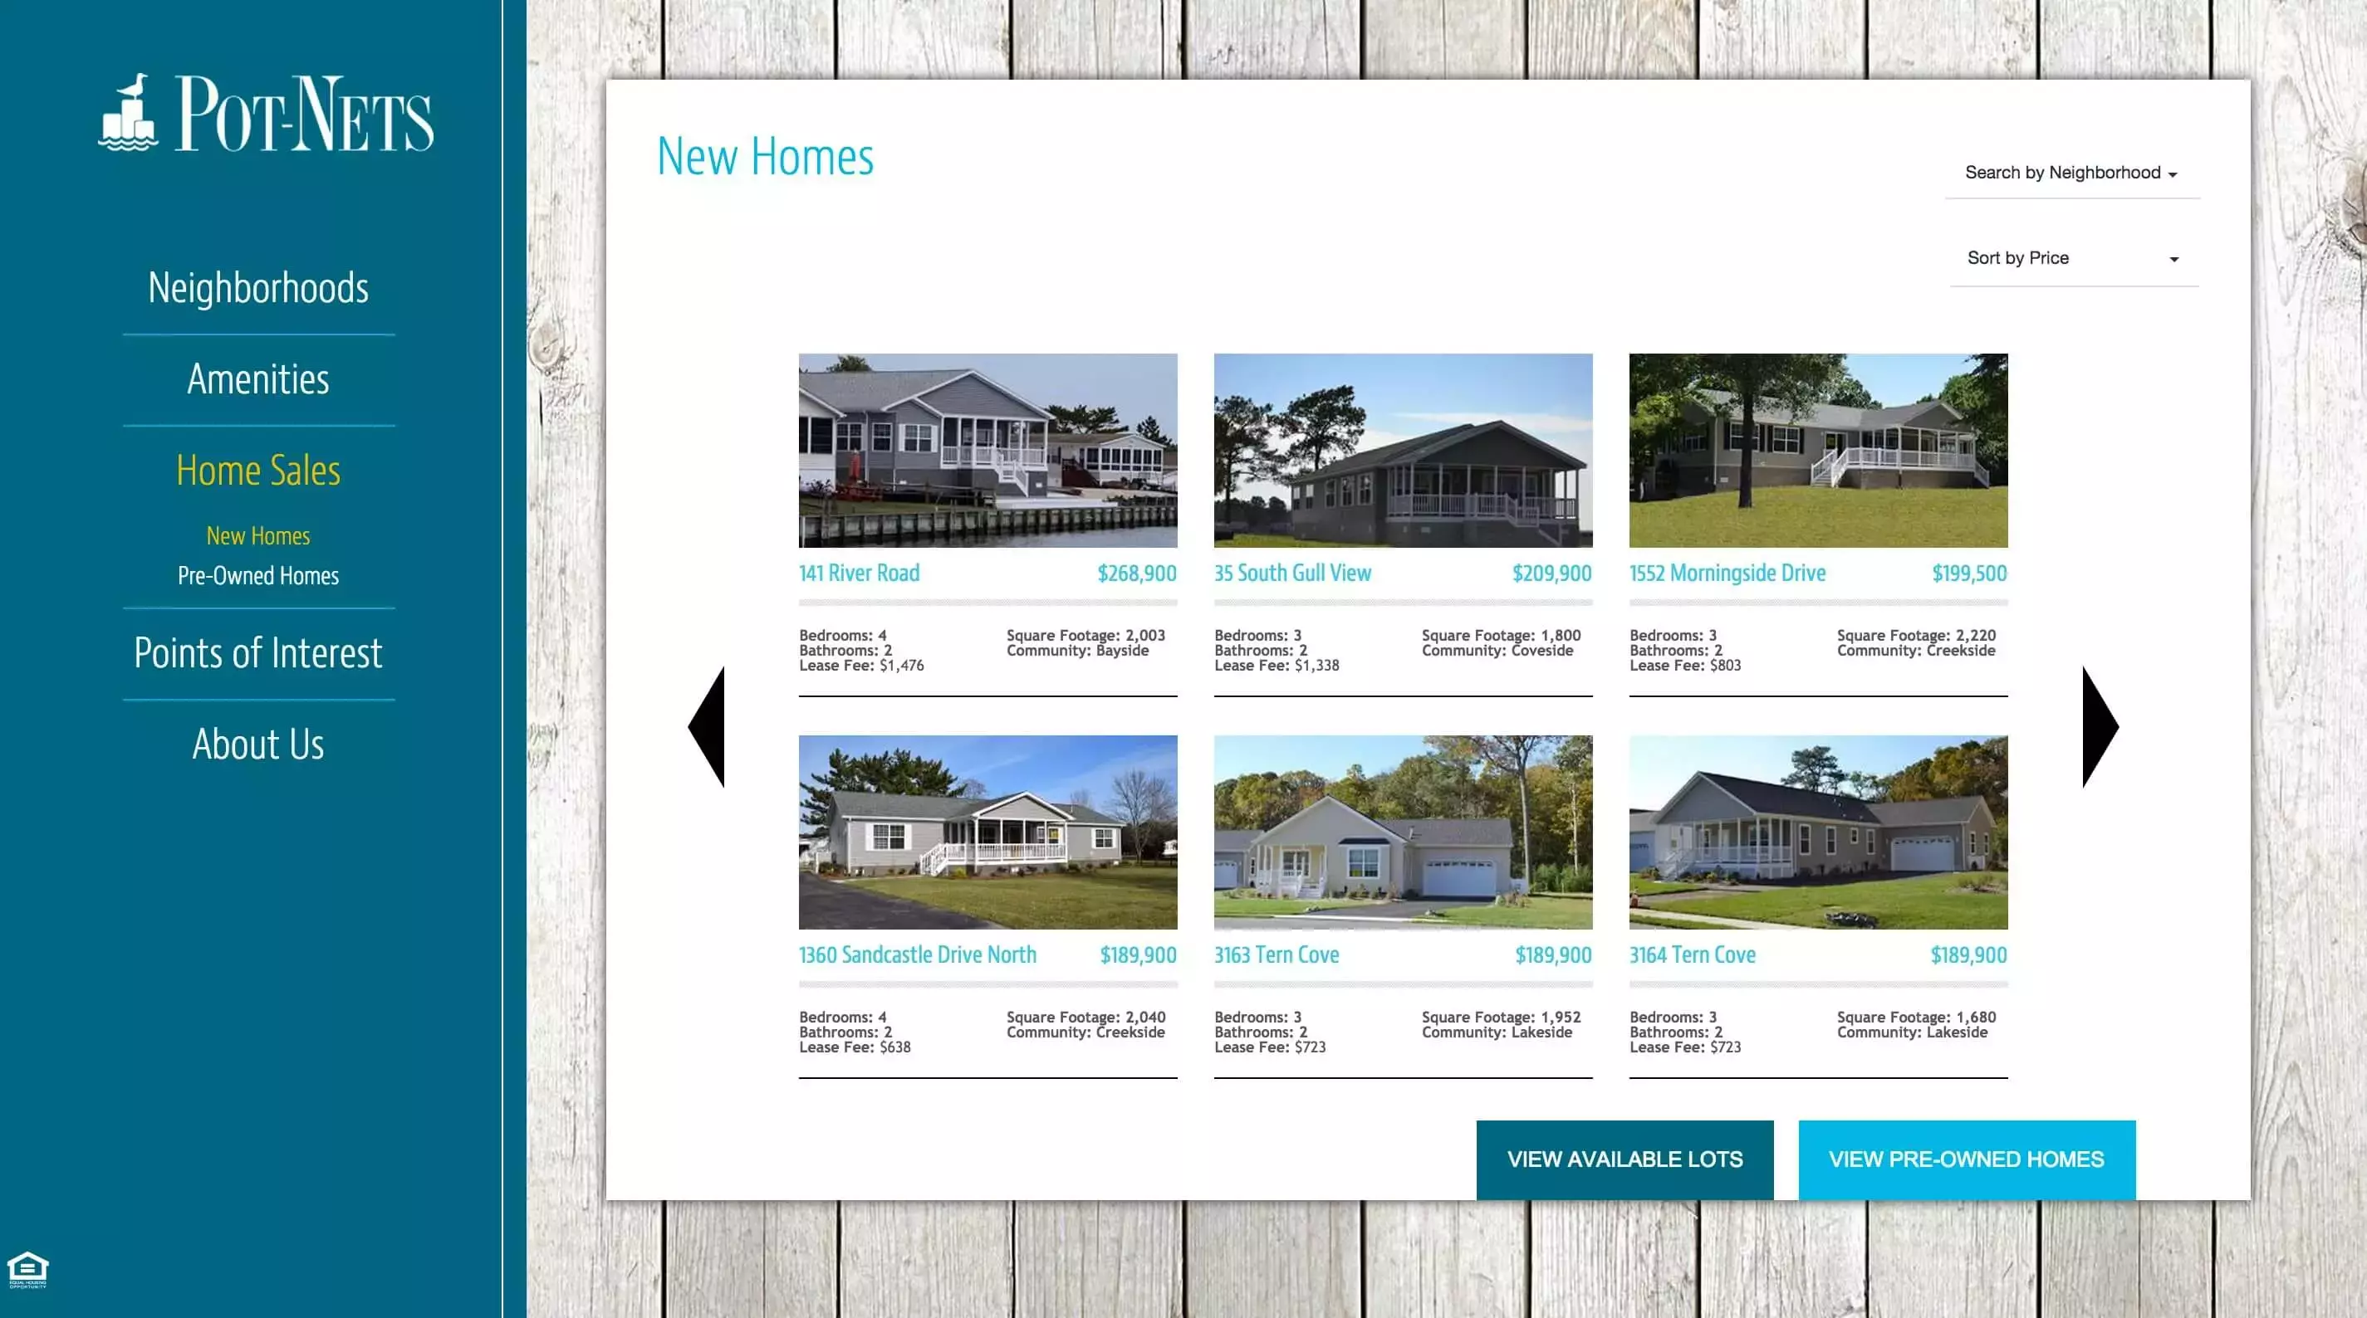Open the Home Sales menu item
The height and width of the screenshot is (1318, 2367).
(257, 467)
